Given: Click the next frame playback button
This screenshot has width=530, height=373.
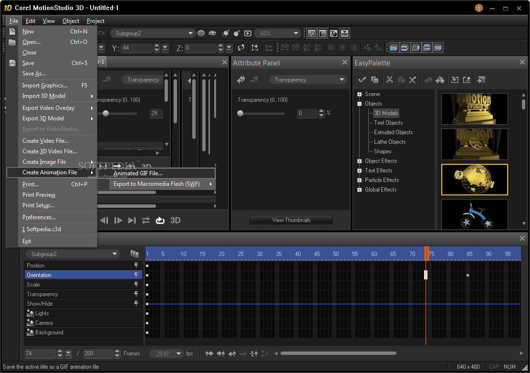Looking at the screenshot, I should (x=118, y=220).
